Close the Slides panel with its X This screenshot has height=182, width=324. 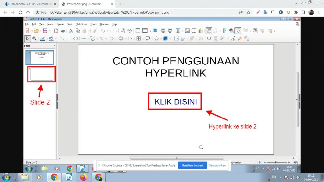[x=54, y=45]
